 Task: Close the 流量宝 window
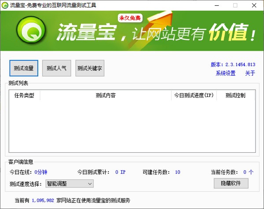tap(255, 5)
